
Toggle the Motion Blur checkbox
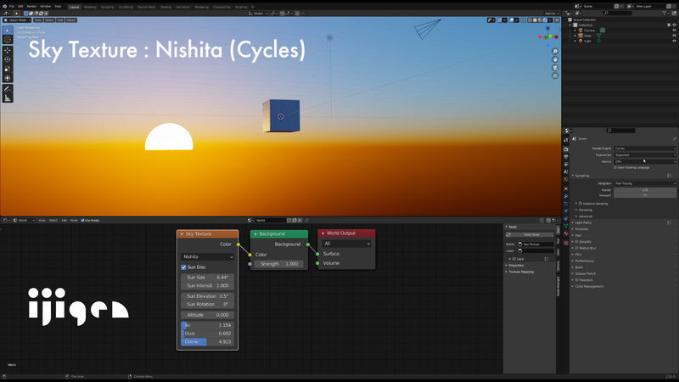[576, 248]
